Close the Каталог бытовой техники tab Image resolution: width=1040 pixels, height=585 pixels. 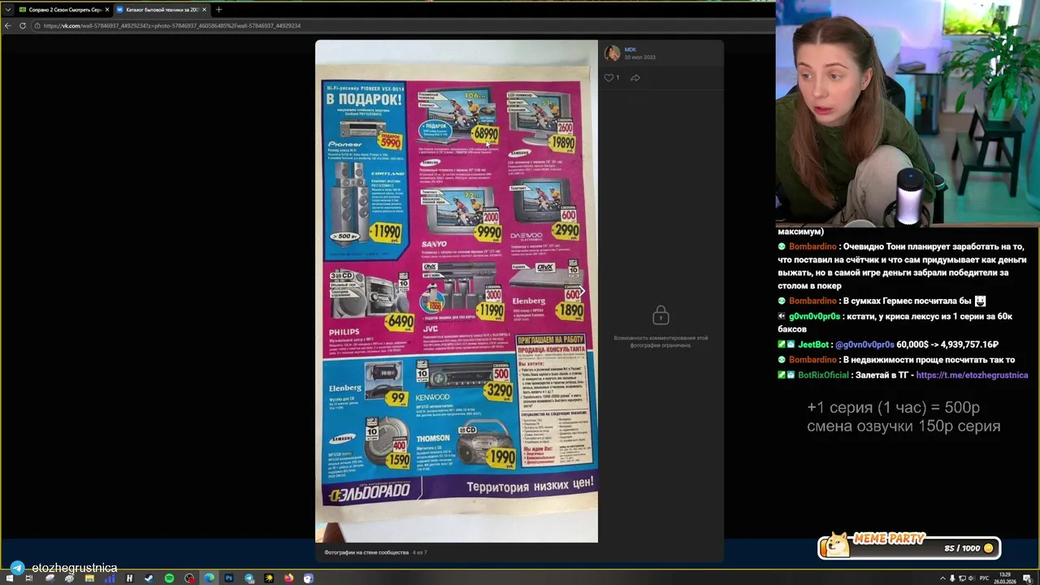click(204, 10)
